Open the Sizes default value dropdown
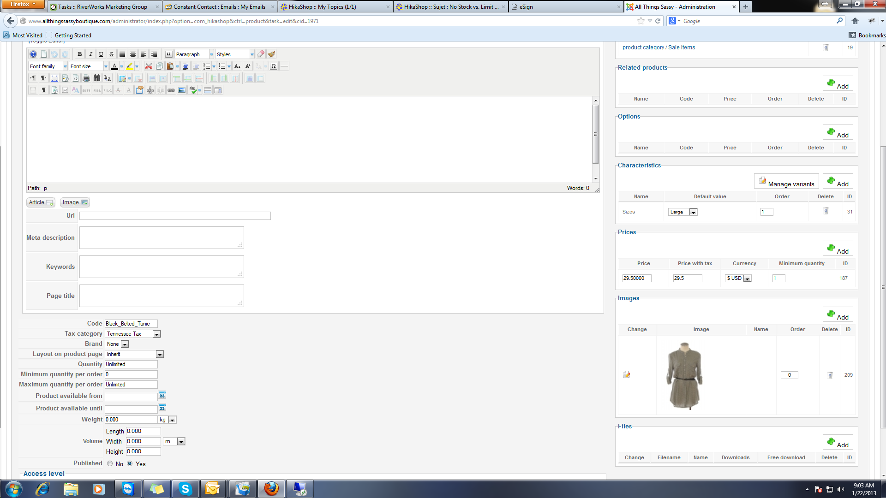This screenshot has height=498, width=886. 693,212
